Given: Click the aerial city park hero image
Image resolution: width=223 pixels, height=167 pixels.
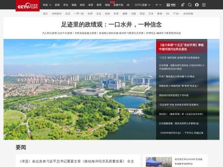Looking at the screenshot, I should pyautogui.click(x=80, y=90).
